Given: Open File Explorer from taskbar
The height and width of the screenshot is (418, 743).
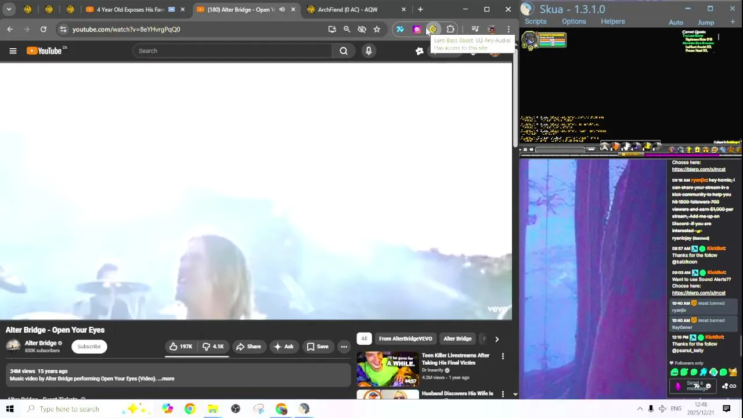Looking at the screenshot, I should coord(212,409).
